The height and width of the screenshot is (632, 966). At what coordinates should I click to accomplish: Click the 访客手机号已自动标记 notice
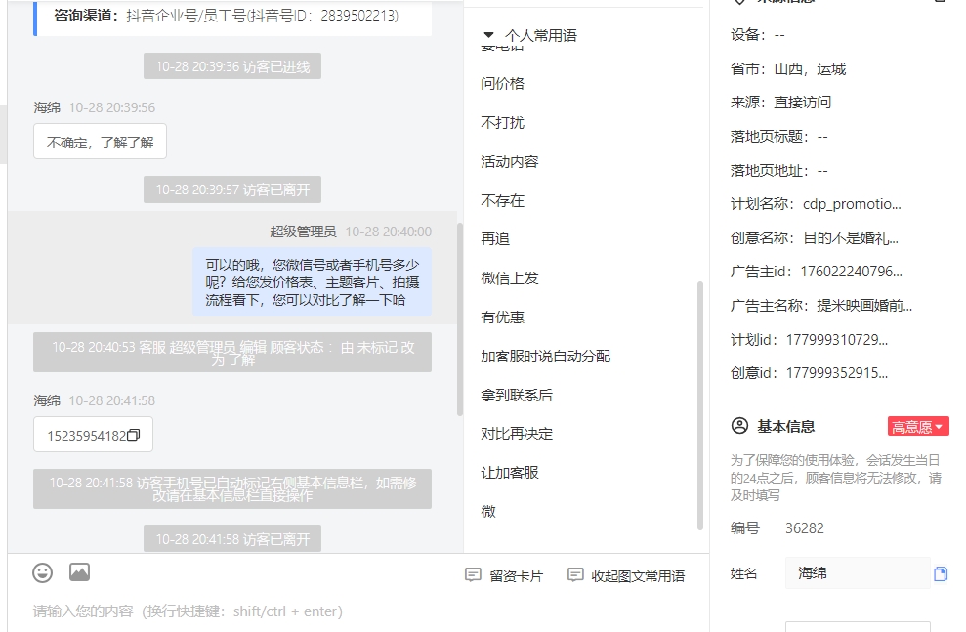click(x=232, y=489)
